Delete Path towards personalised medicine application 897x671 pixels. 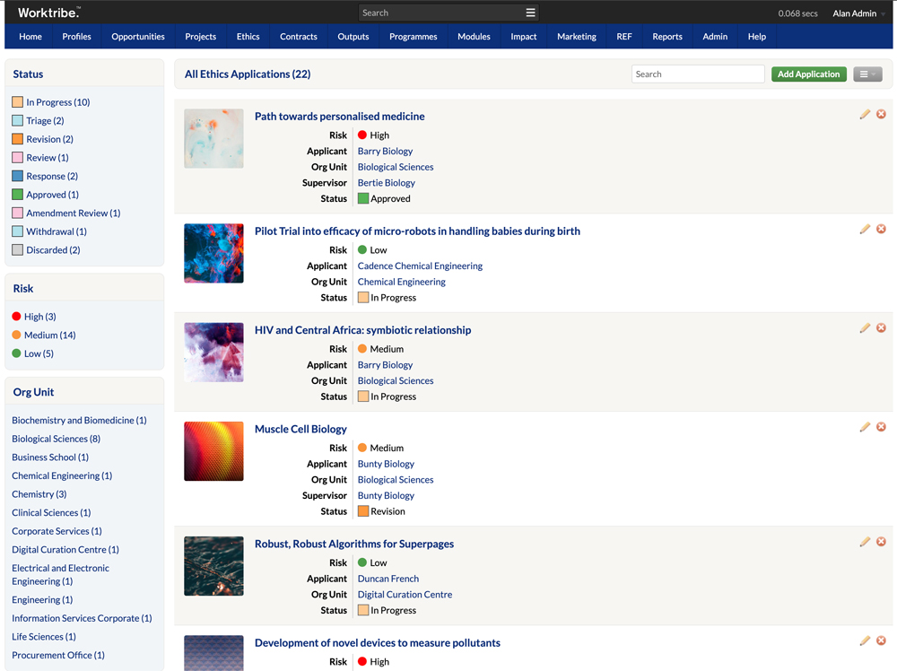881,115
